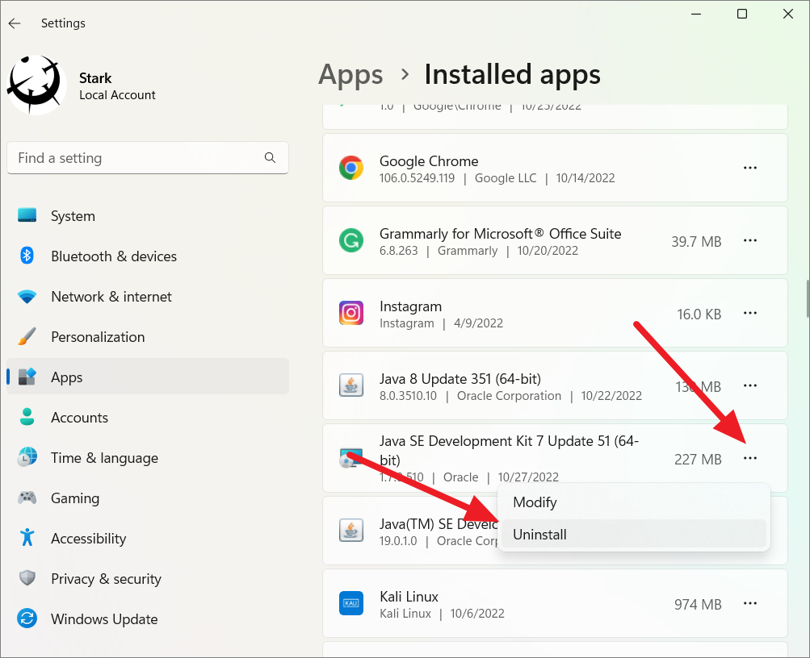Click the Wi-Fi network icon in sidebar
This screenshot has height=658, width=810.
[27, 297]
